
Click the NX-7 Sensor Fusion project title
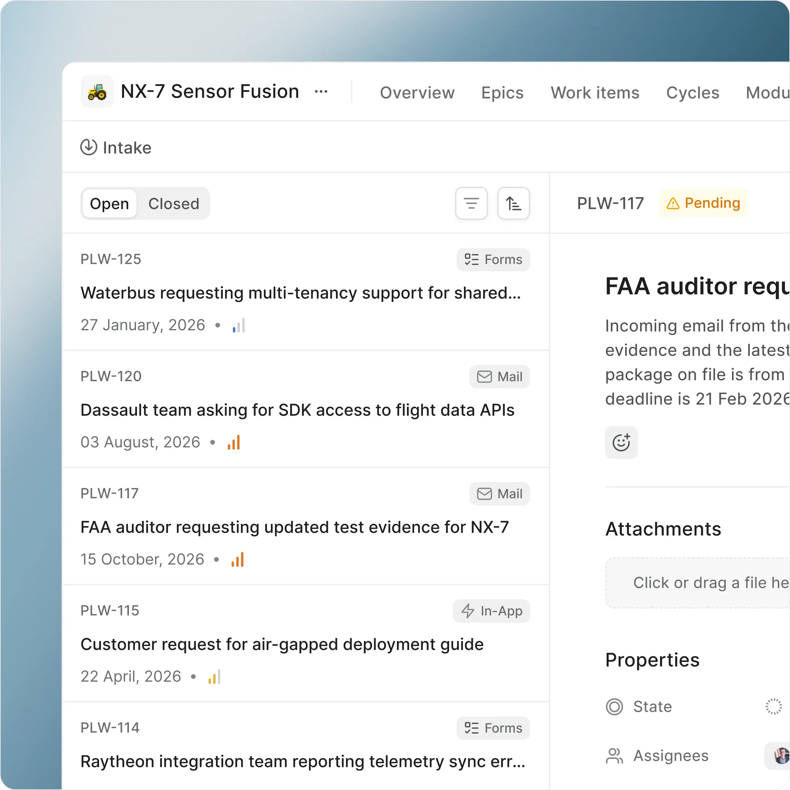click(210, 91)
